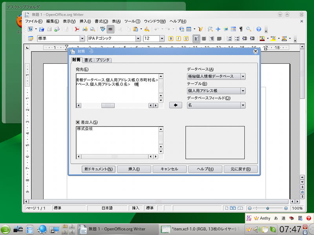Click the Export as PDF toolbar icon
Image resolution: width=314 pixels, height=235 pixels.
click(x=77, y=29)
